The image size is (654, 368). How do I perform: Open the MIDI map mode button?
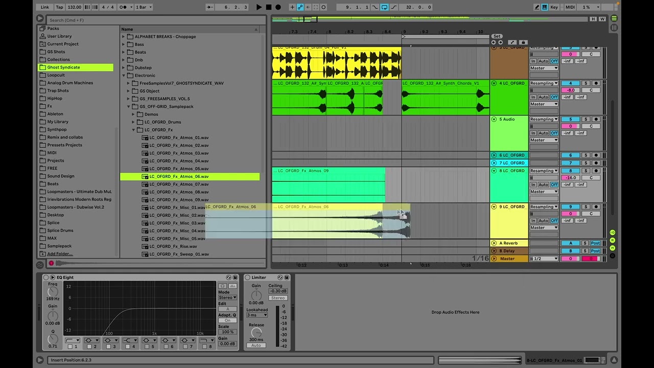570,7
